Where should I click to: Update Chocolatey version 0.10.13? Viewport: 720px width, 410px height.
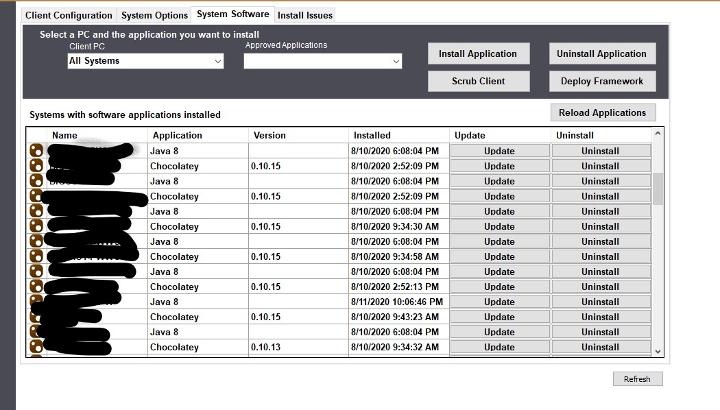coord(499,347)
